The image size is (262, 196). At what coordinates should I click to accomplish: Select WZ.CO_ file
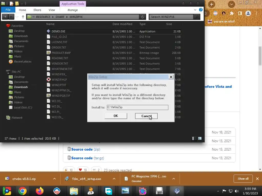57,101
